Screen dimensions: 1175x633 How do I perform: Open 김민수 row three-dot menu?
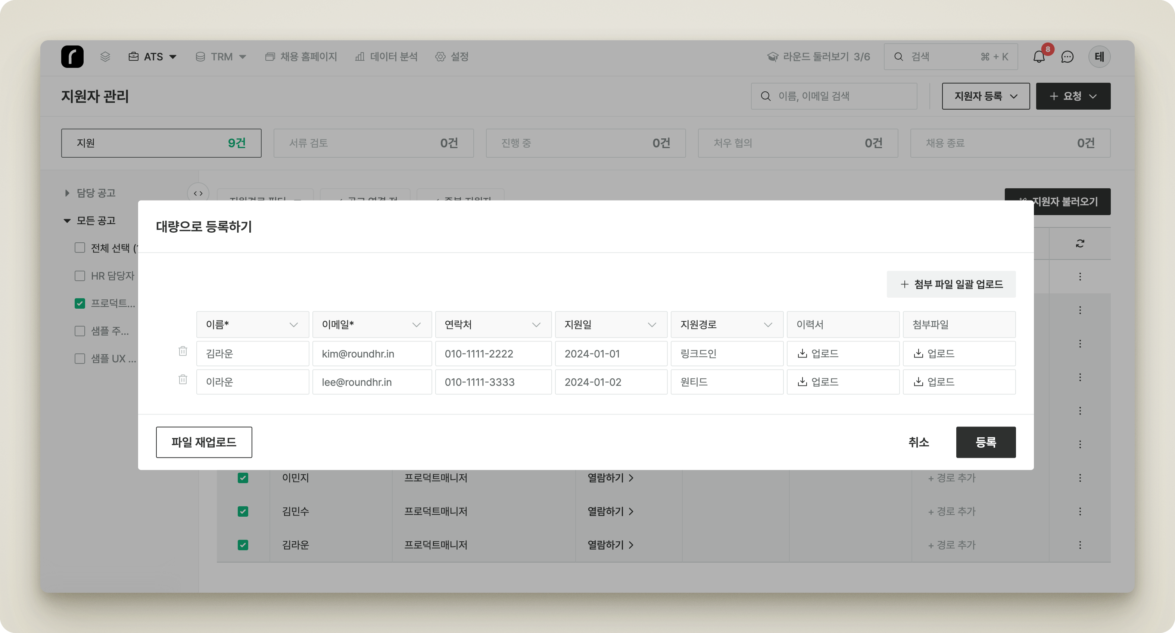point(1080,511)
